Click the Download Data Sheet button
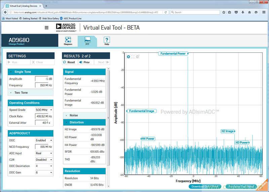 [205, 187]
